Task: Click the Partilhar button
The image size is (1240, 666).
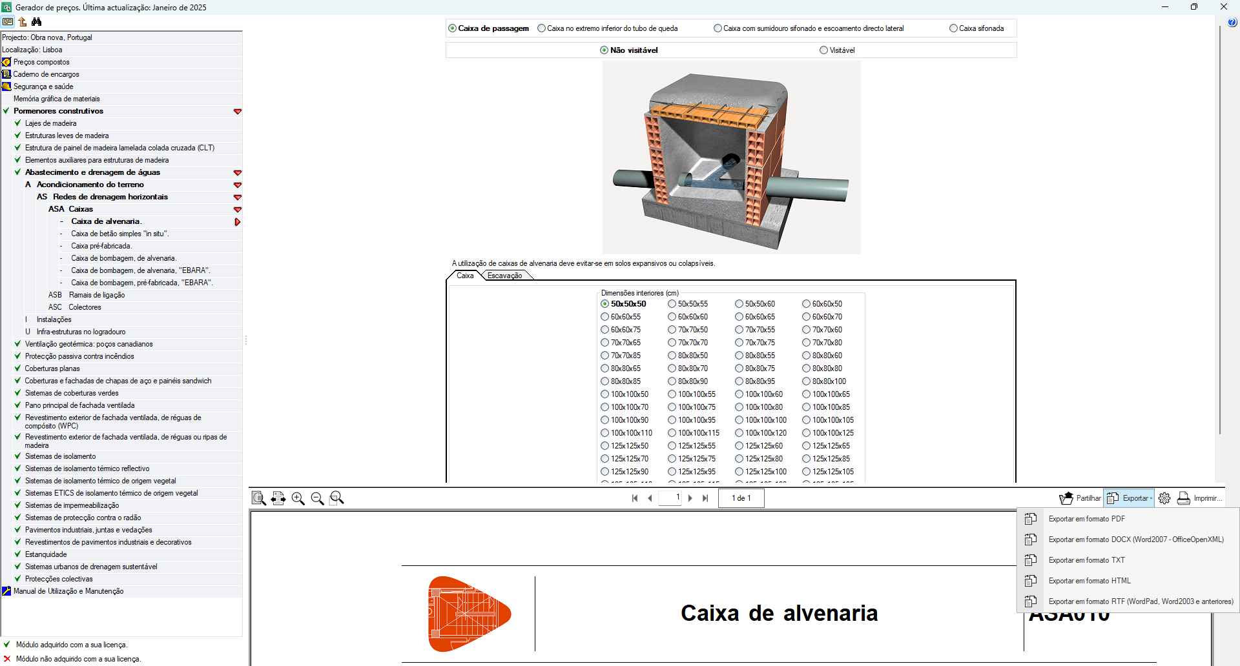Action: [1080, 498]
